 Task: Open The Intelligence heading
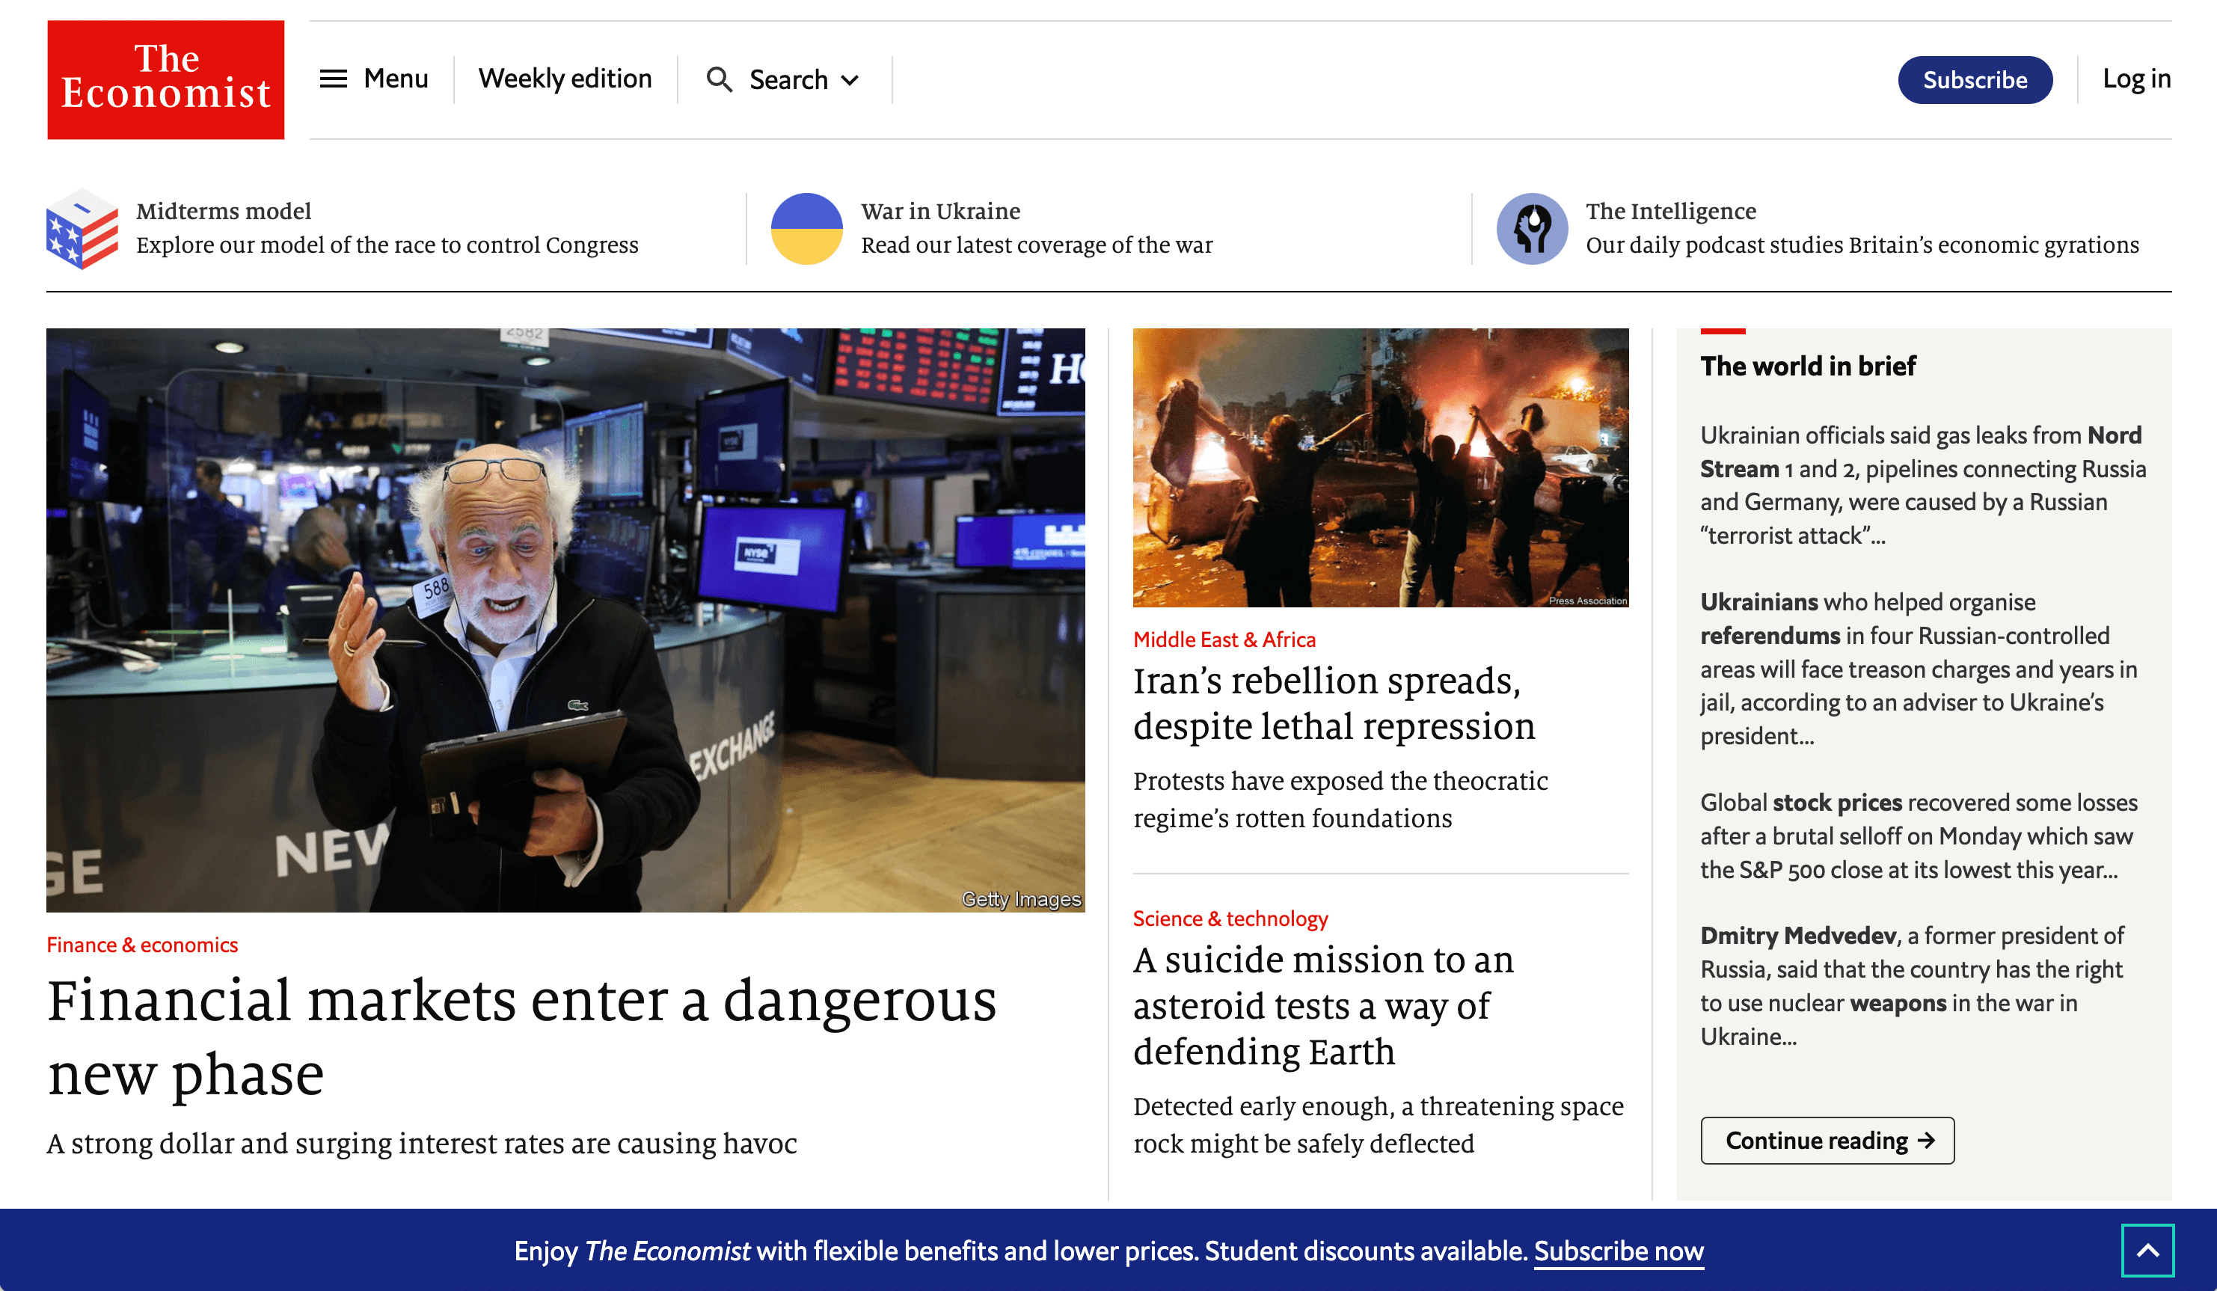[1671, 211]
